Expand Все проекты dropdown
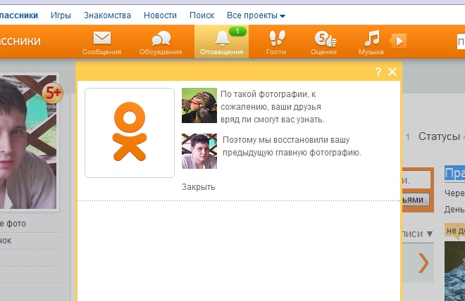Viewport: 465px width, 301px height. tap(256, 15)
